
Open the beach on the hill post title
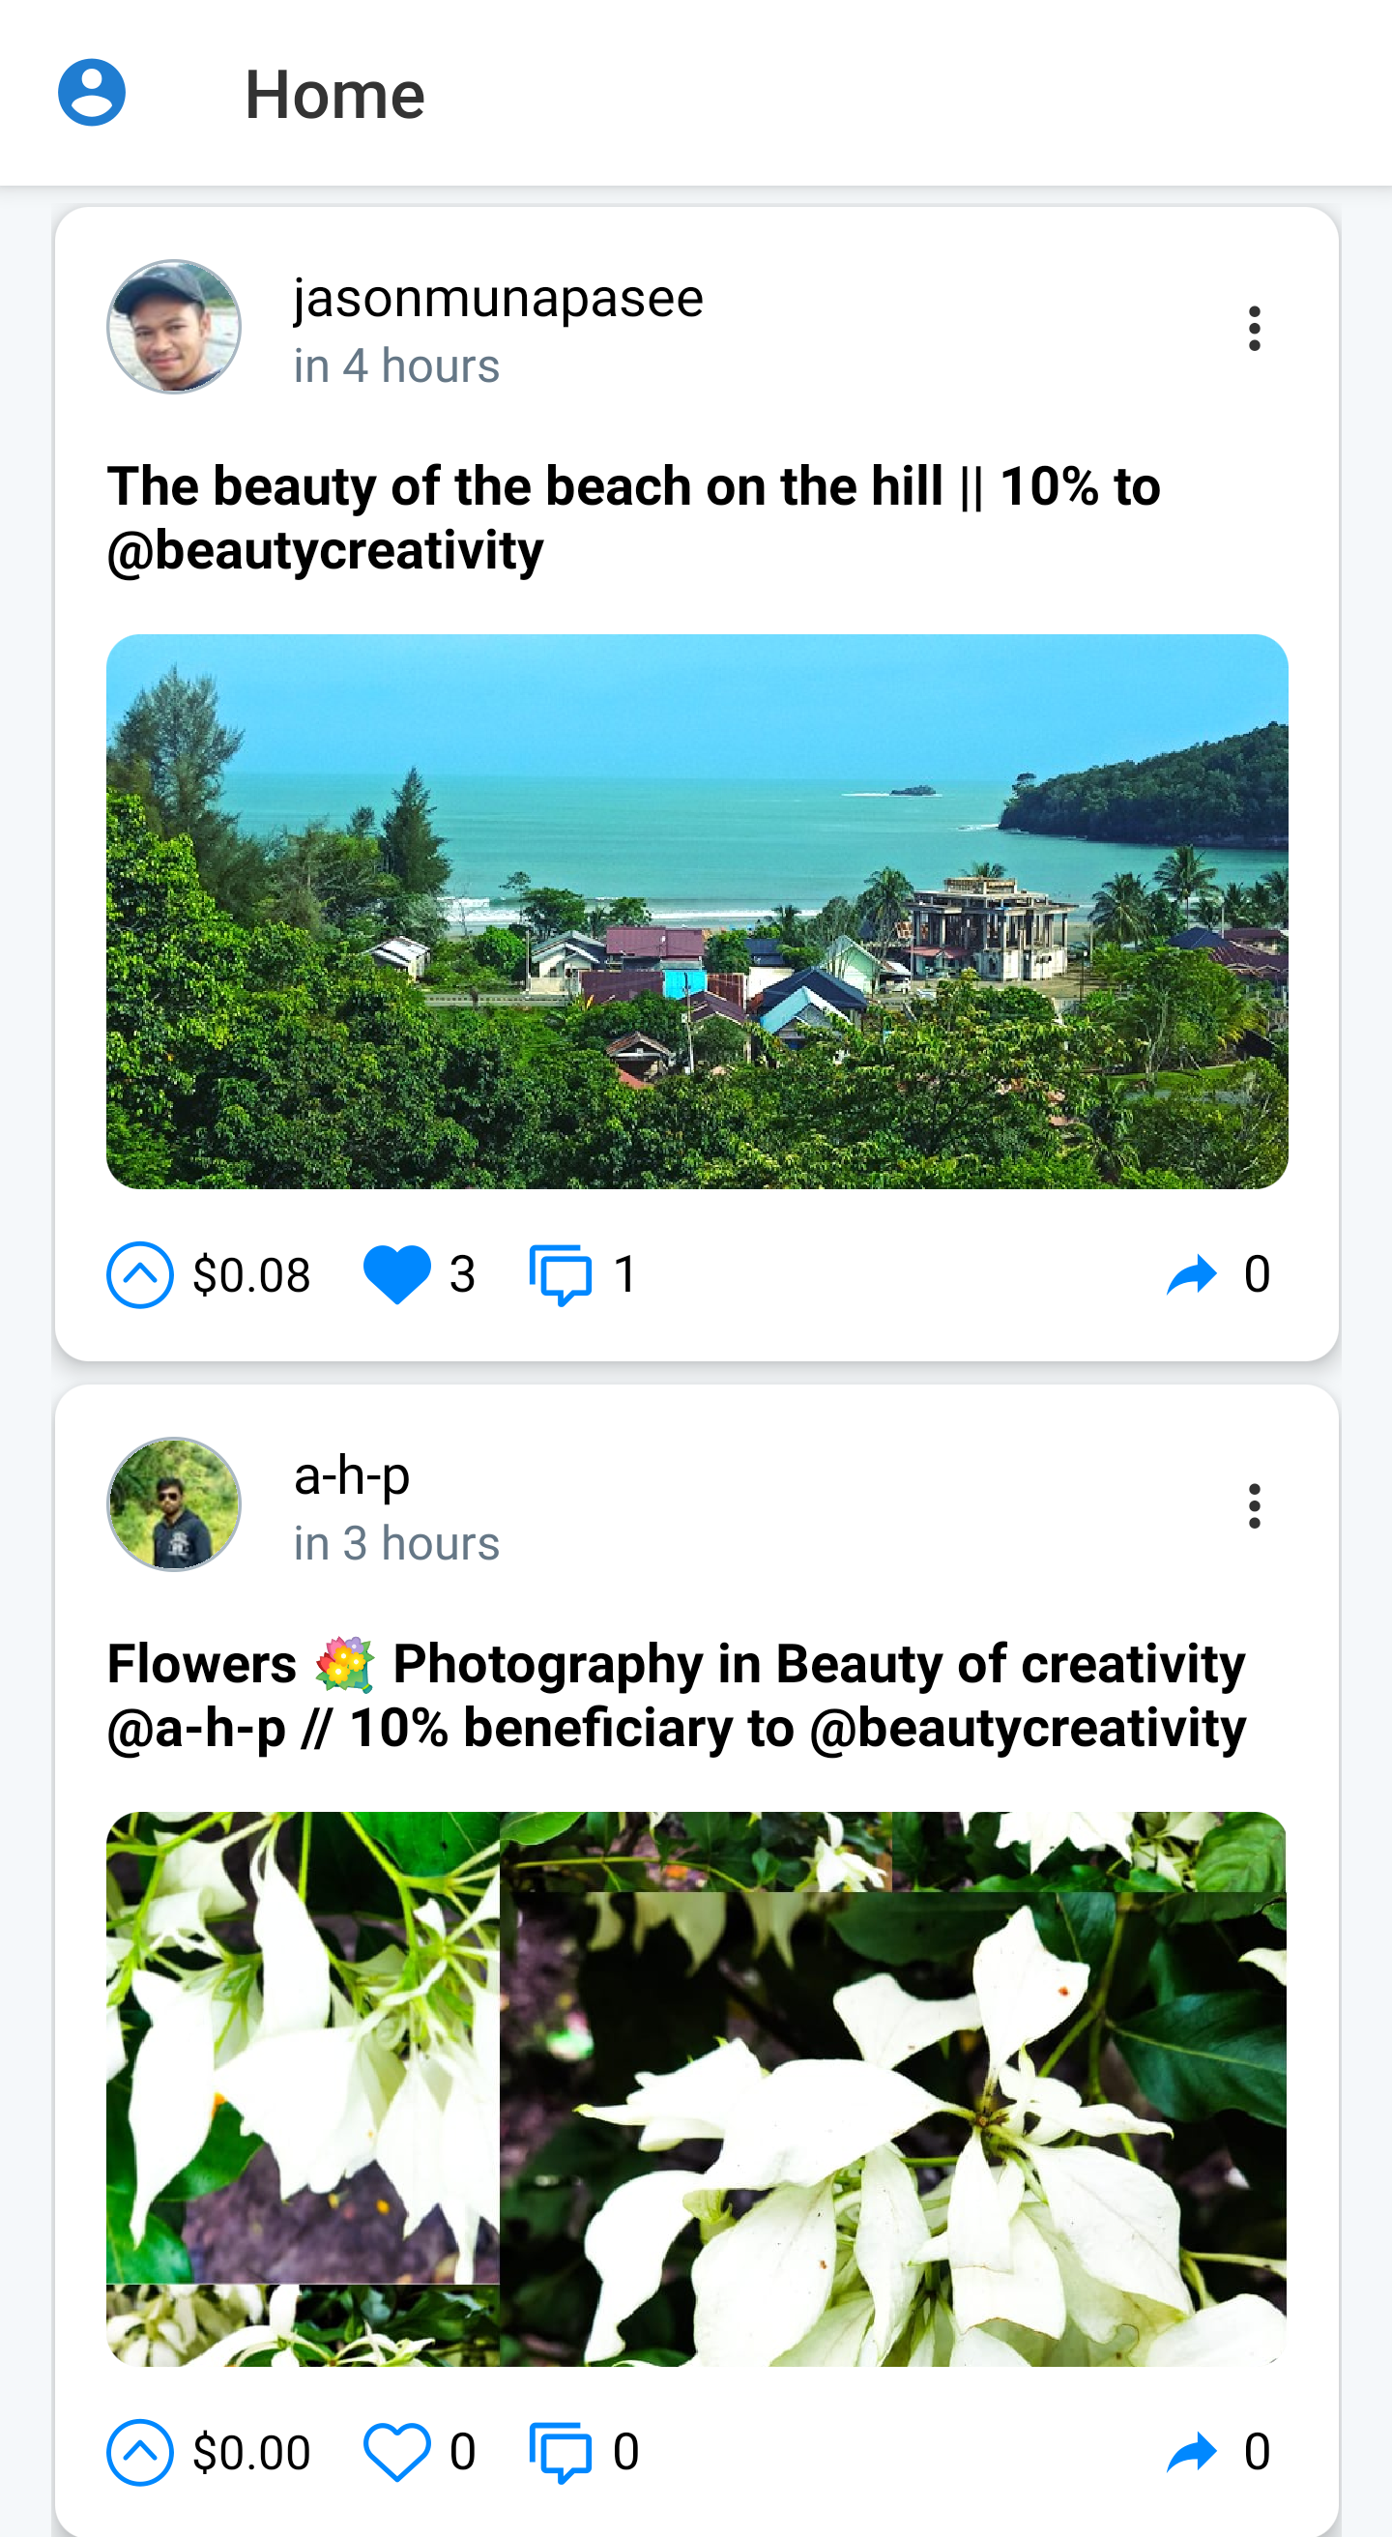[x=634, y=518]
